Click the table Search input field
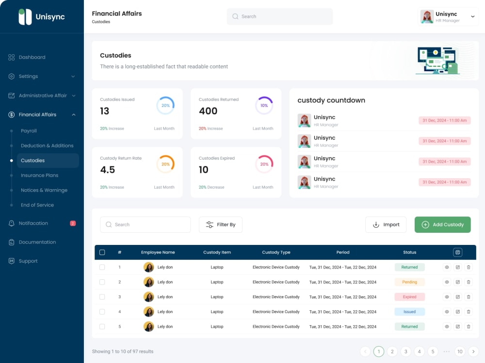The image size is (485, 363). (145, 225)
